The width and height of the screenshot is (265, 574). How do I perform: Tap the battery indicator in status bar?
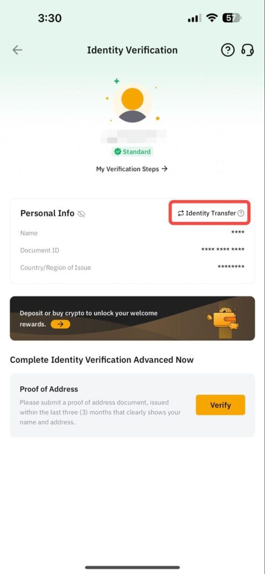click(x=232, y=18)
